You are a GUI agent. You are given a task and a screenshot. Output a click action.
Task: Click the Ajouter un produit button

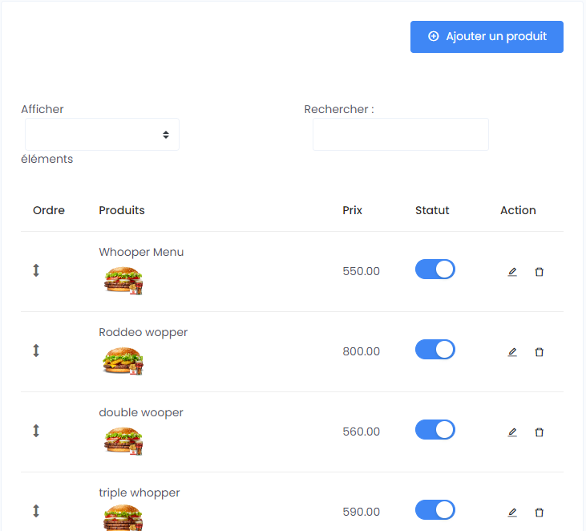pos(487,37)
